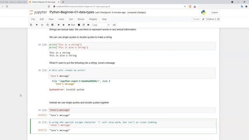
Task: Click the Last Checkpoint status text
Action: [x=110, y=12]
